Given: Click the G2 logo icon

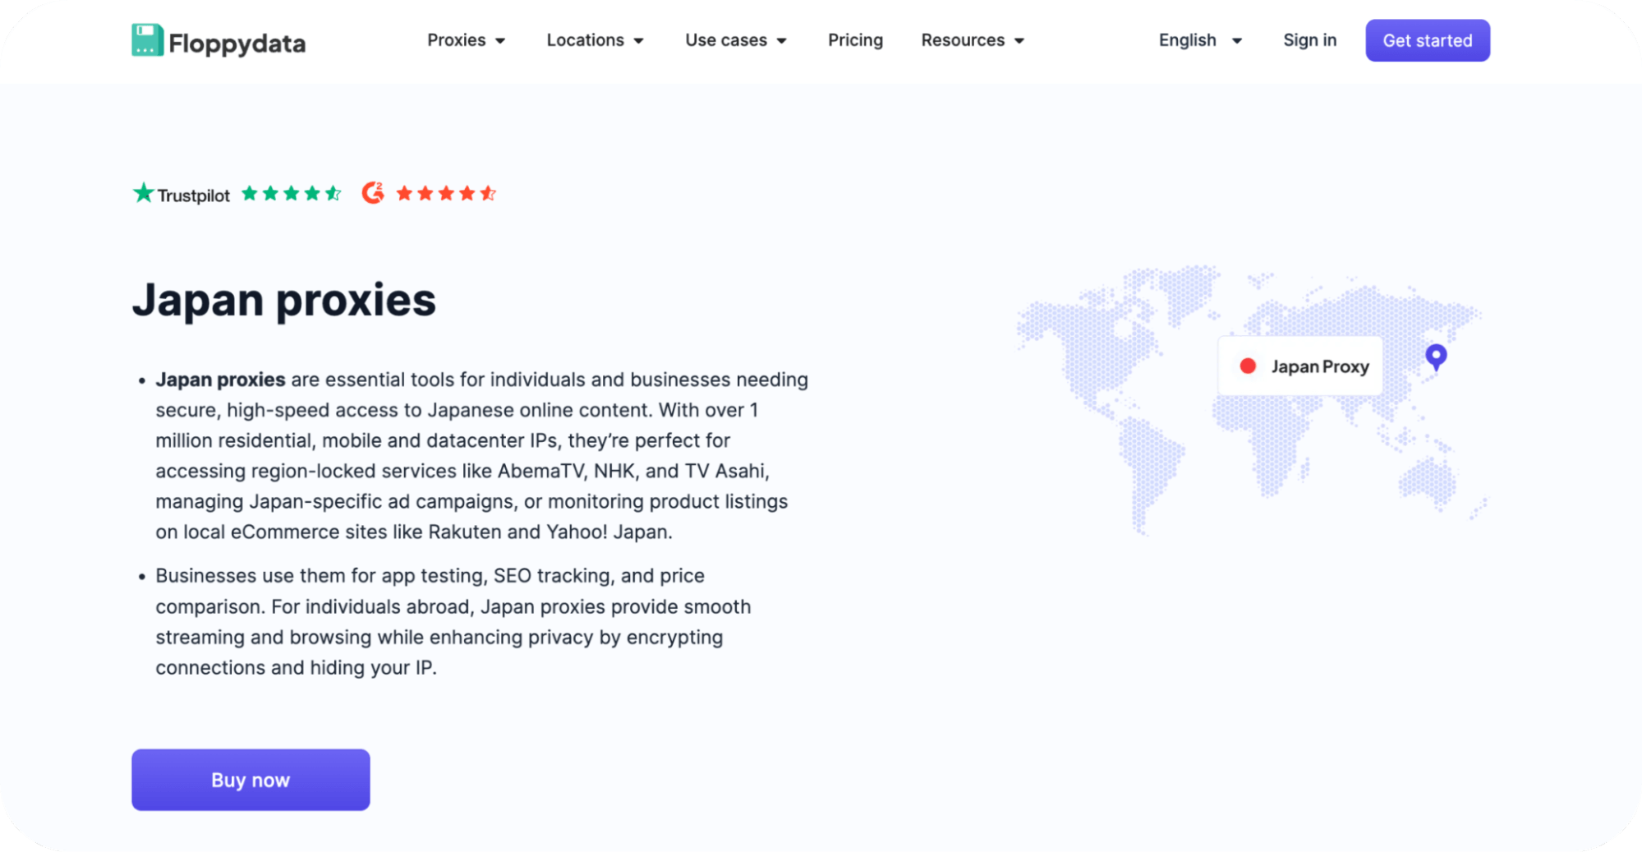Looking at the screenshot, I should [x=373, y=192].
